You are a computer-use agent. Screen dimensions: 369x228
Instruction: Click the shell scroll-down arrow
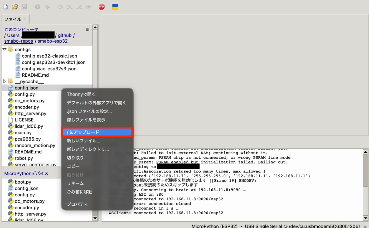[x=365, y=218]
